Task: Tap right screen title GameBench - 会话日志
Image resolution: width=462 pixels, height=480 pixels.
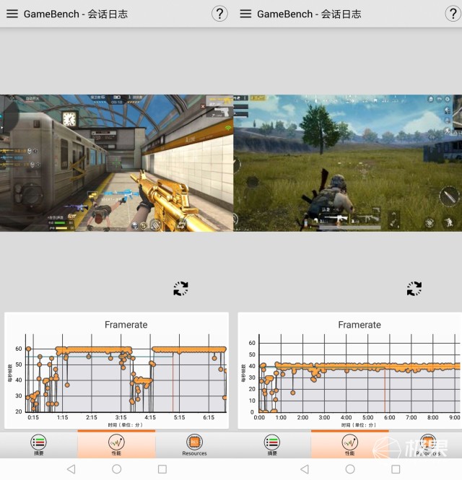Action: click(309, 14)
